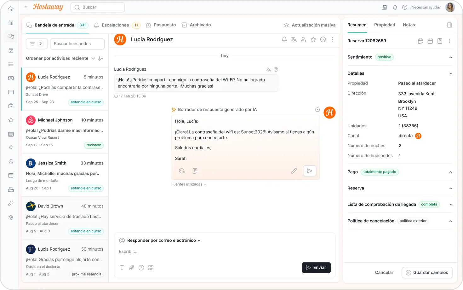The height and width of the screenshot is (290, 463).
Task: Focus the Buscar huéspedes field
Action: [x=77, y=44]
